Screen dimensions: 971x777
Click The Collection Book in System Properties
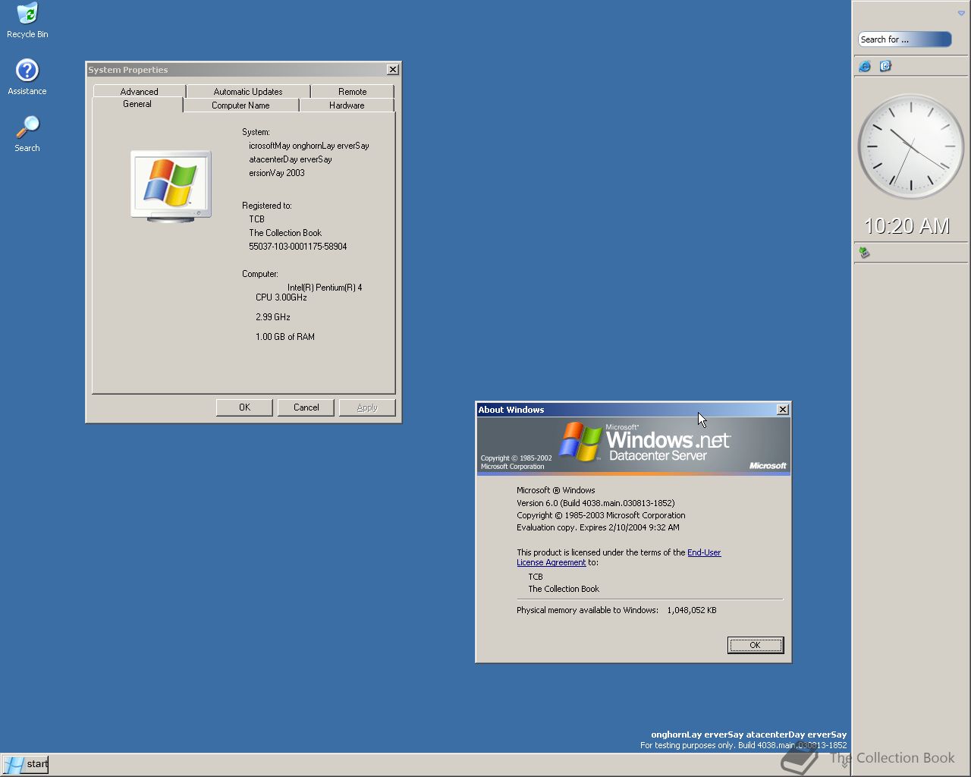(285, 233)
